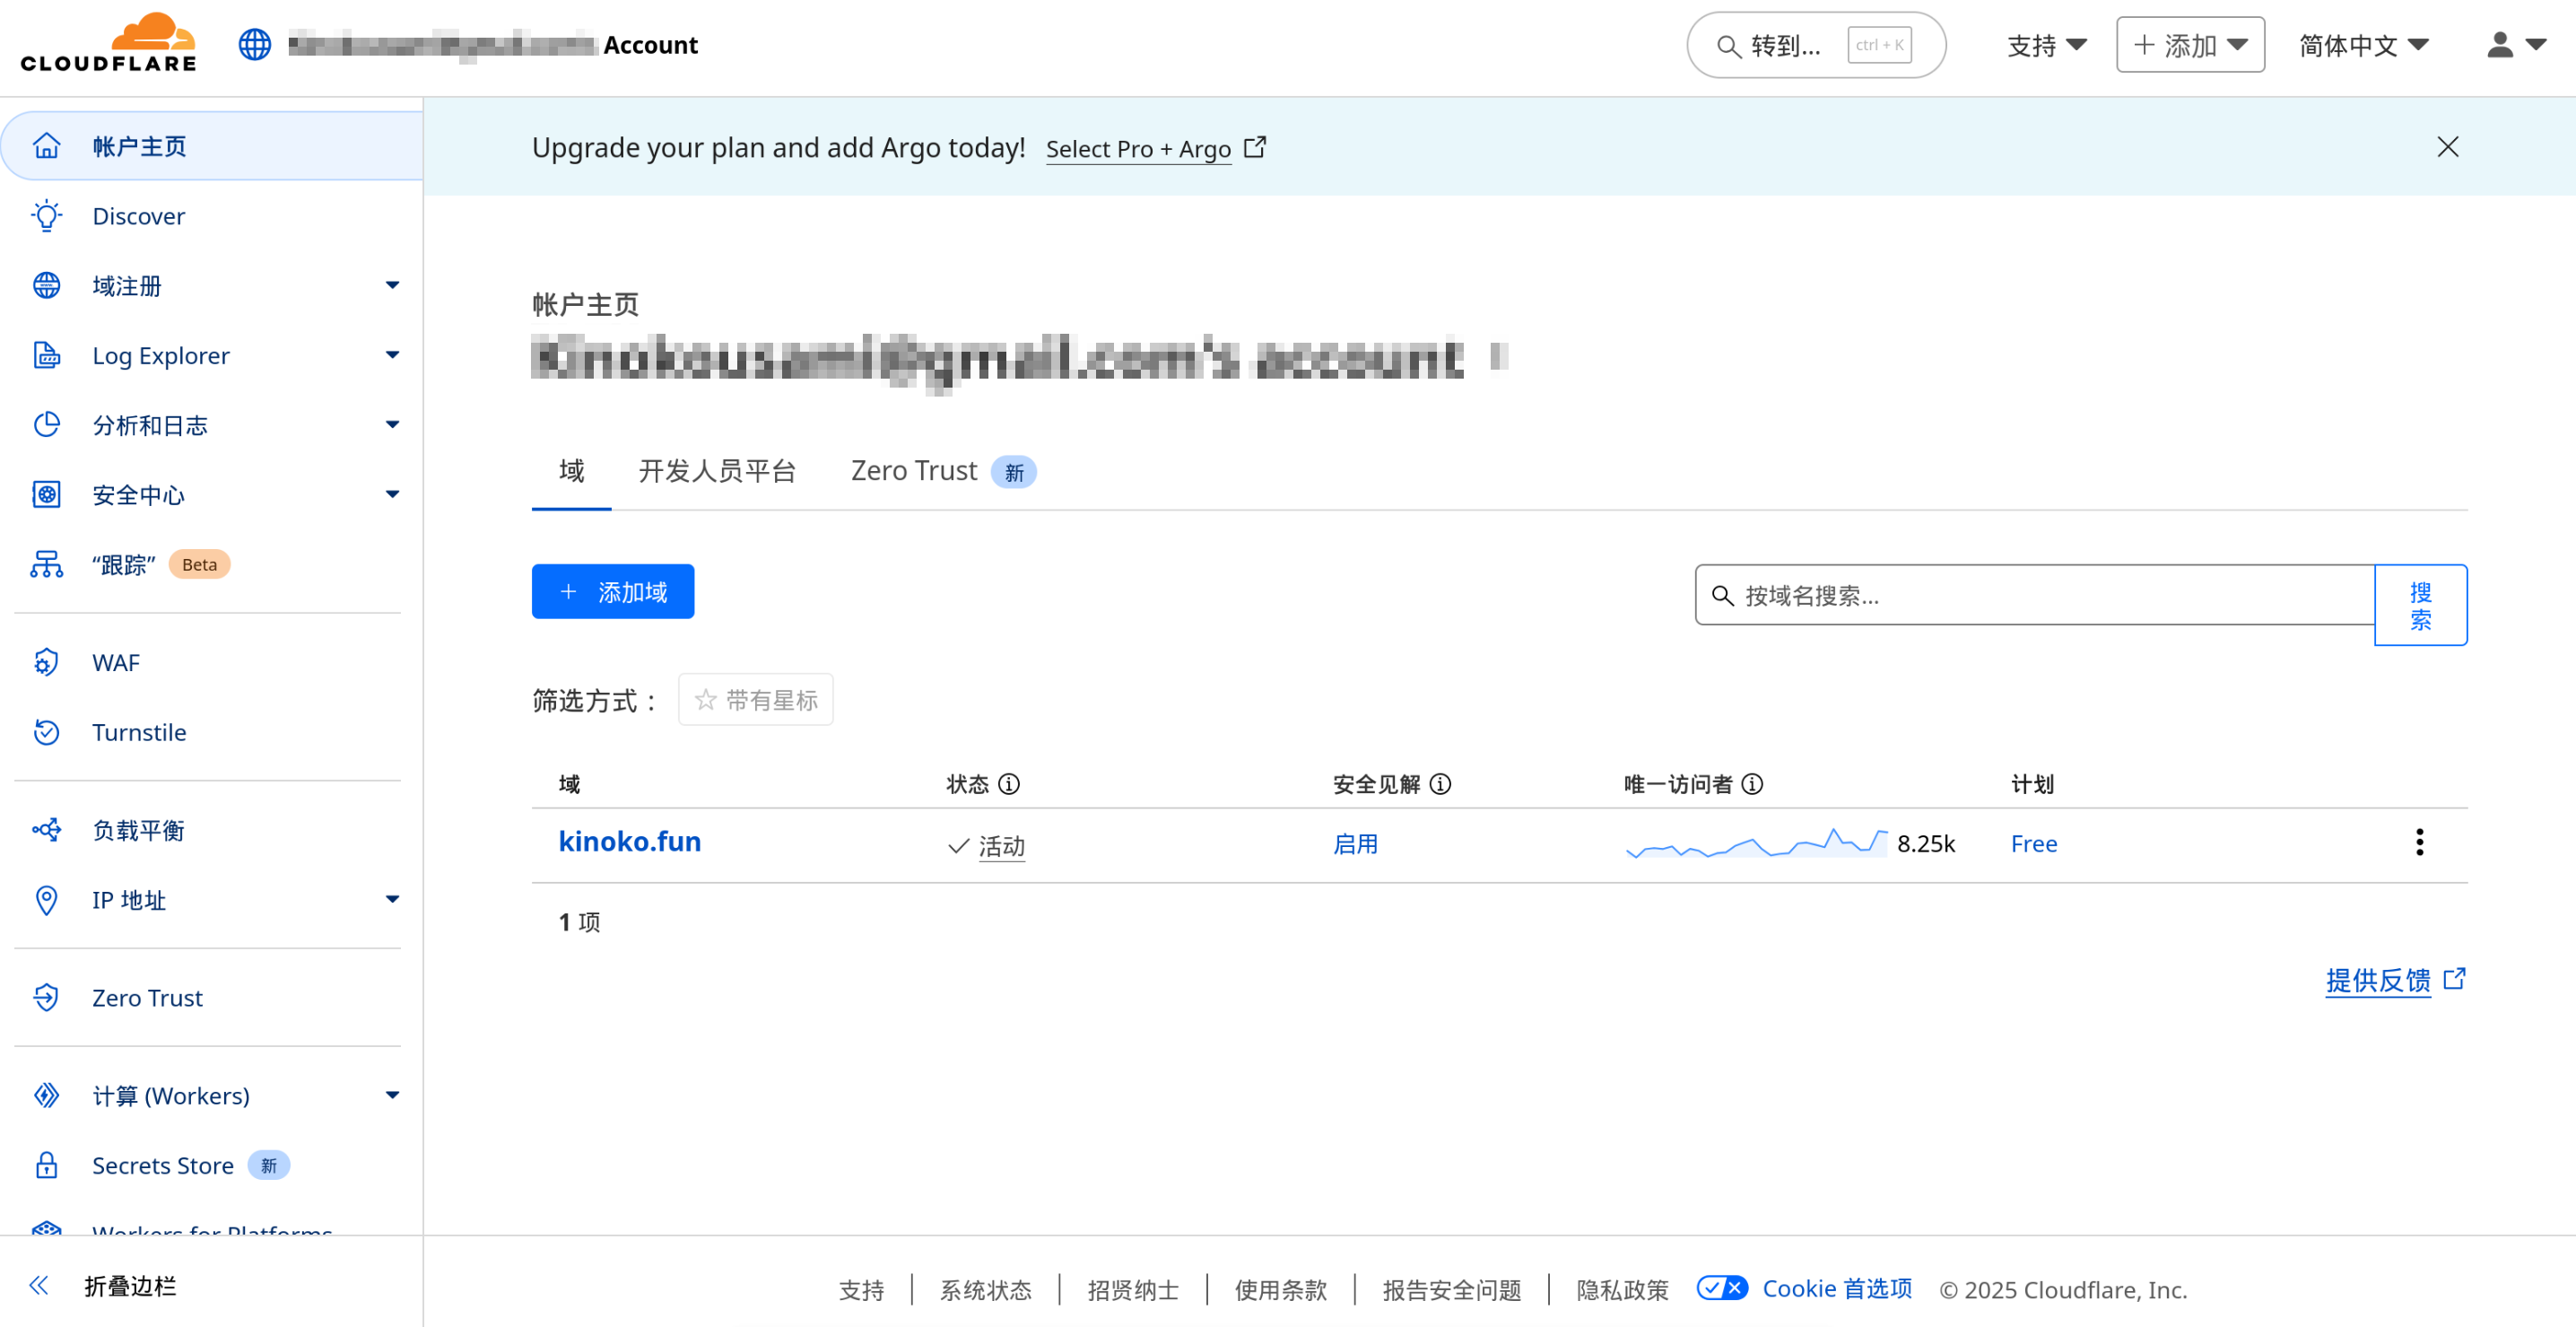Click the 域注册 globe icon

click(x=46, y=286)
